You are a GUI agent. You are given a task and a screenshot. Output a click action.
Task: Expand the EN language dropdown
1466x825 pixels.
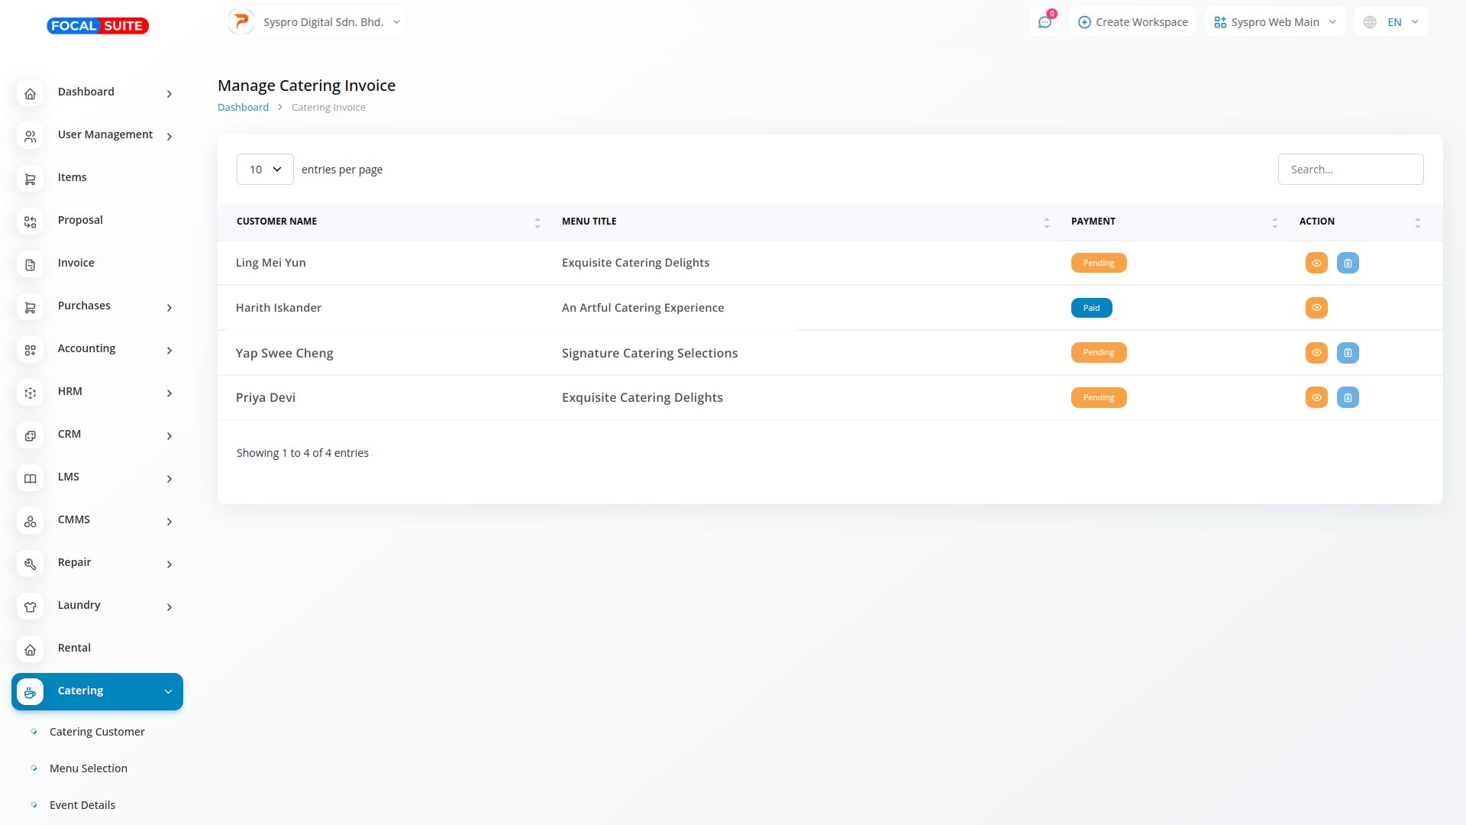(1390, 22)
